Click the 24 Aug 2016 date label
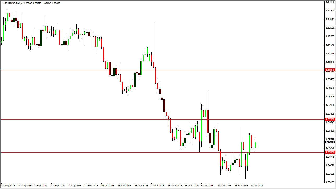Image resolution: width=336 pixels, height=189 pixels. pyautogui.click(x=25, y=186)
